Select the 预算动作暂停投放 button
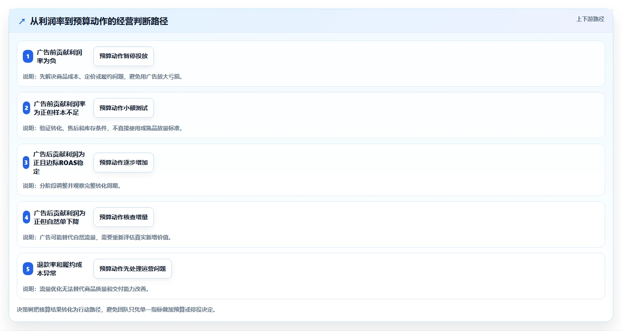Viewport: 622px width, 331px height. 124,56
